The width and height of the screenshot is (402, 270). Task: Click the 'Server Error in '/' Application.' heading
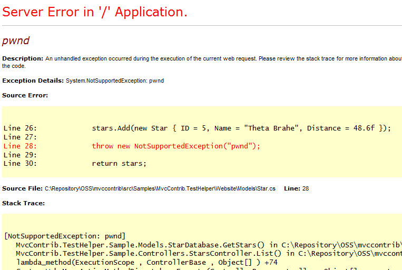[95, 12]
